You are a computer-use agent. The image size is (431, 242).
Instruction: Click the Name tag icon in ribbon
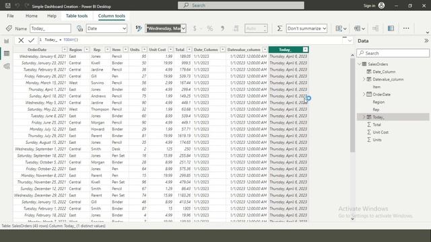click(9, 28)
